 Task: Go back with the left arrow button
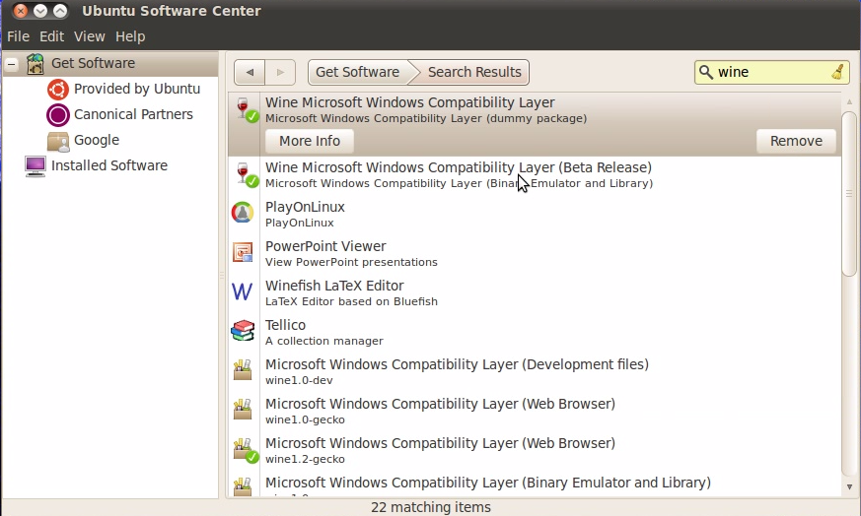coord(250,73)
